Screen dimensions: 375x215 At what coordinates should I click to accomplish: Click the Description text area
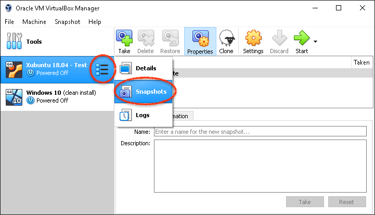tap(260, 166)
